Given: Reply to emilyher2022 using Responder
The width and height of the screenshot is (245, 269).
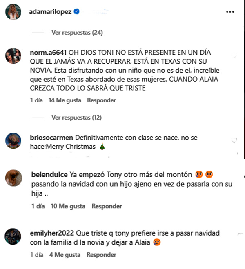Looking at the screenshot, I should tap(101, 255).
